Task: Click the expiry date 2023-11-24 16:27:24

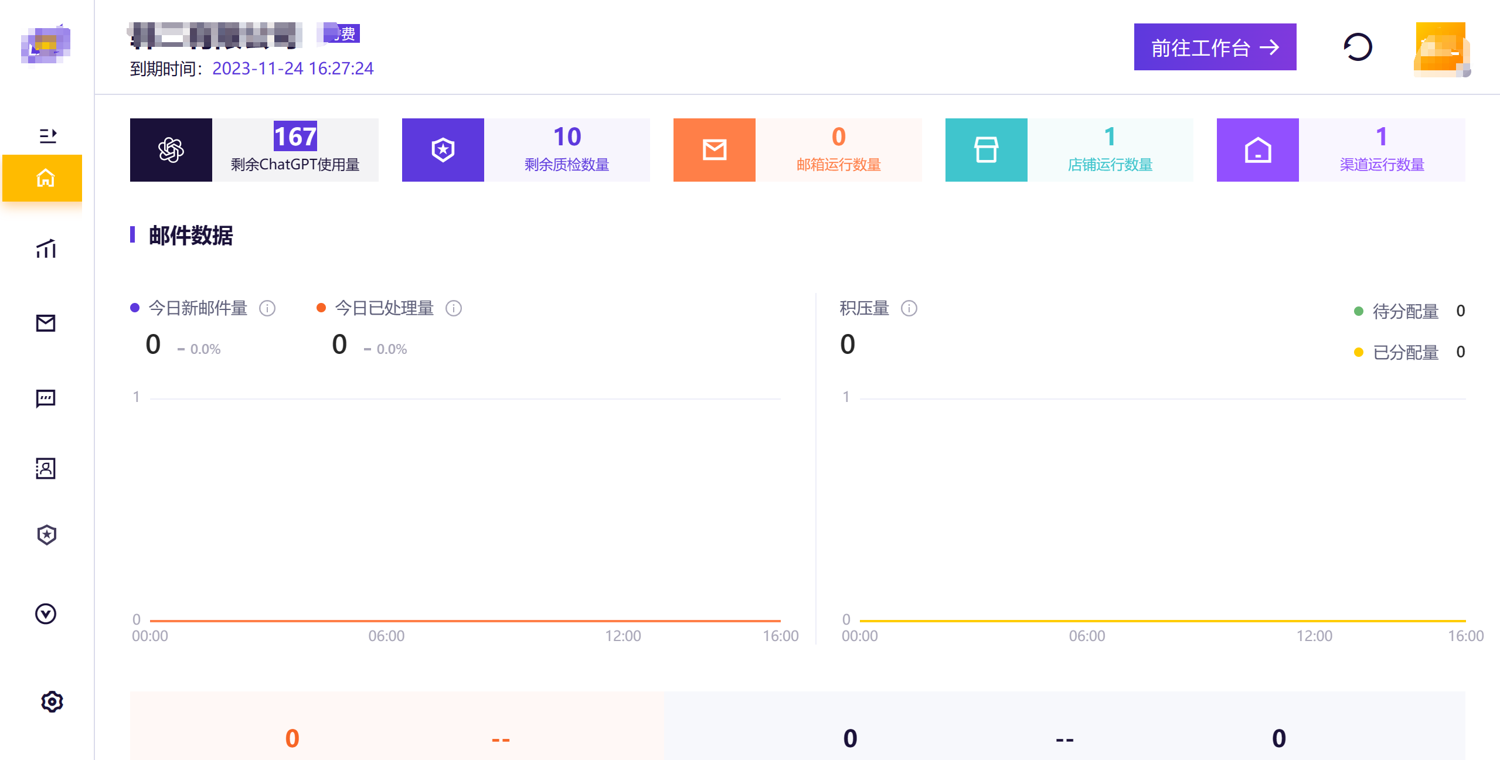Action: 292,69
